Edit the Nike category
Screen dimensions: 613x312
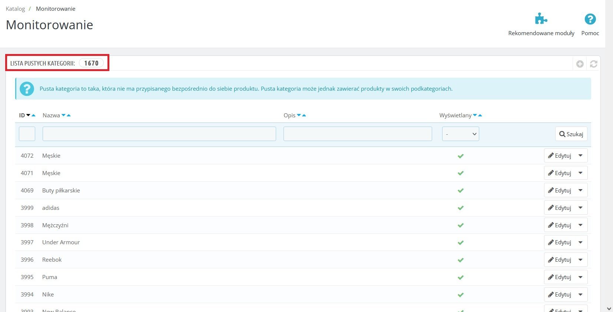559,295
